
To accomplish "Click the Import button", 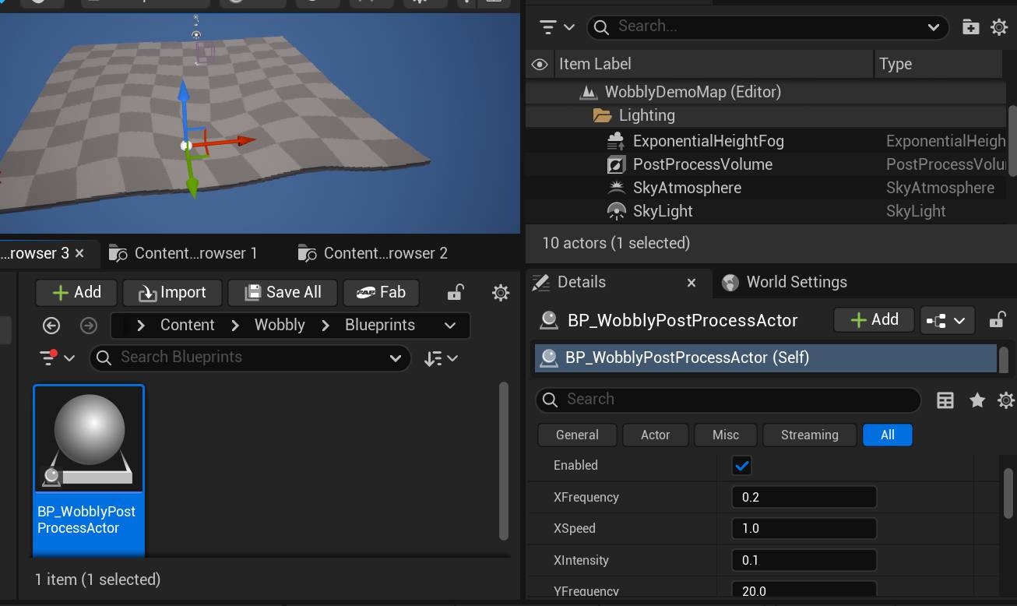I will coord(172,292).
